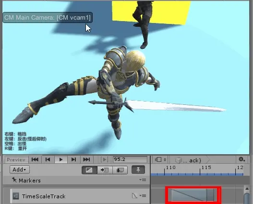Toggle the Preview button
This screenshot has width=253, height=204.
click(16, 160)
